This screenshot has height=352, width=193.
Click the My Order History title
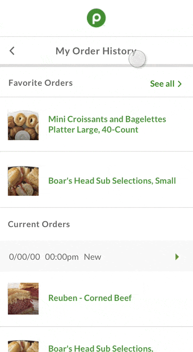tap(96, 51)
